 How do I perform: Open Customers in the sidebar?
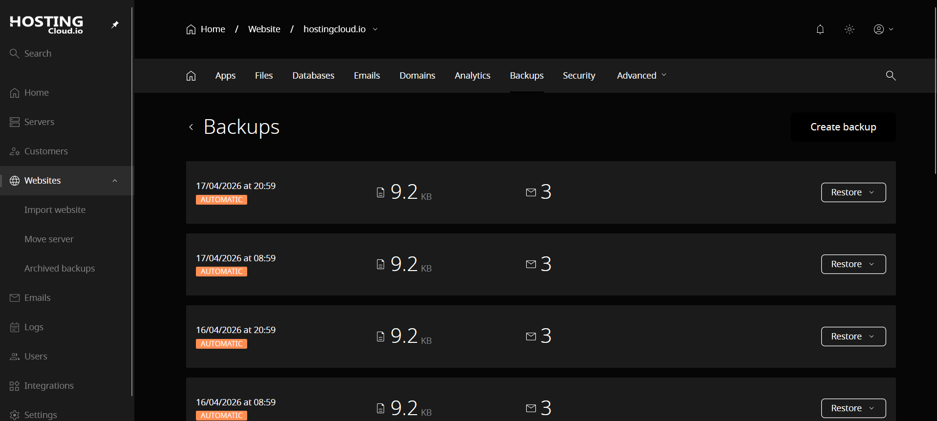point(45,151)
